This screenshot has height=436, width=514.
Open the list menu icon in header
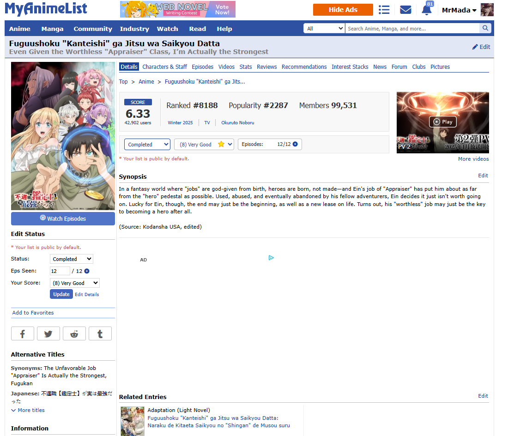pyautogui.click(x=384, y=10)
